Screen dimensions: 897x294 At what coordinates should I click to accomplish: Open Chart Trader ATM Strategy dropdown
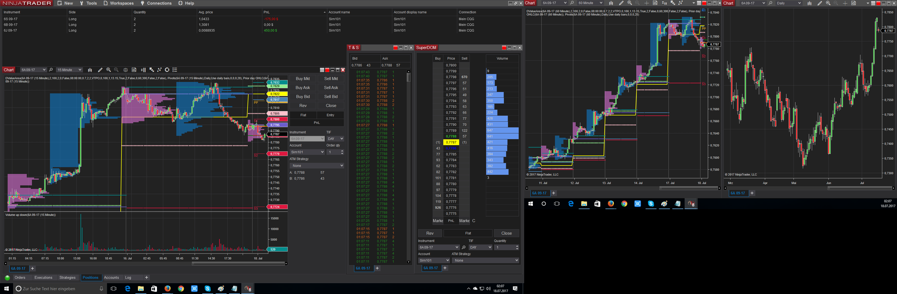pyautogui.click(x=317, y=166)
